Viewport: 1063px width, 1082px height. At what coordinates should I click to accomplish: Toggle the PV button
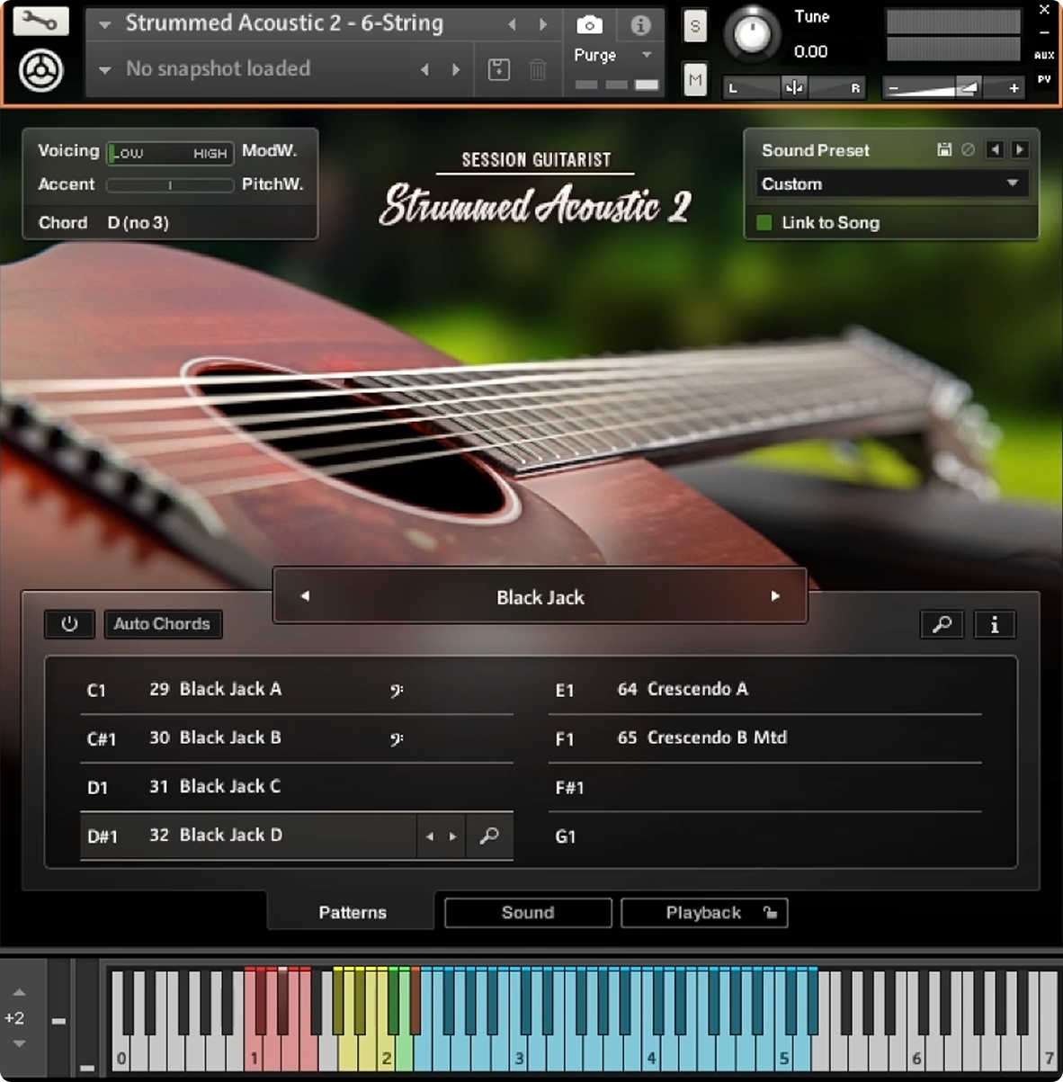1044,79
